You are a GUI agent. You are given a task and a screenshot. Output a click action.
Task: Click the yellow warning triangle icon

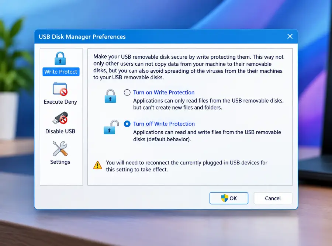pyautogui.click(x=98, y=165)
